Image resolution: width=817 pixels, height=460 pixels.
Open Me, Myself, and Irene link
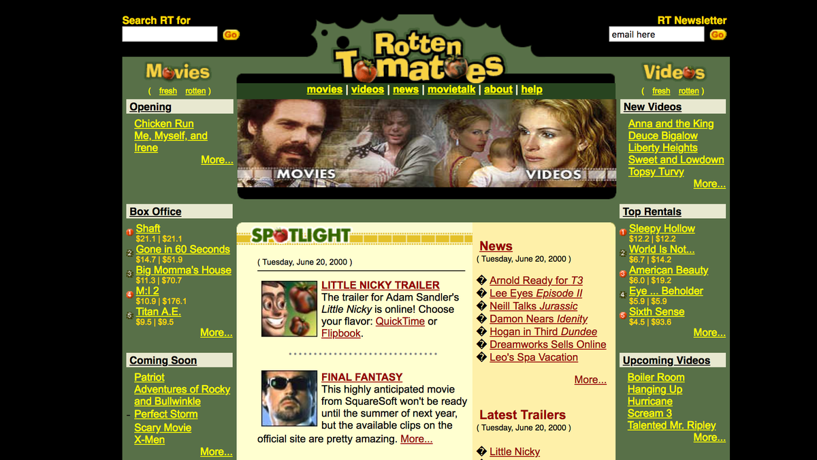(x=171, y=142)
